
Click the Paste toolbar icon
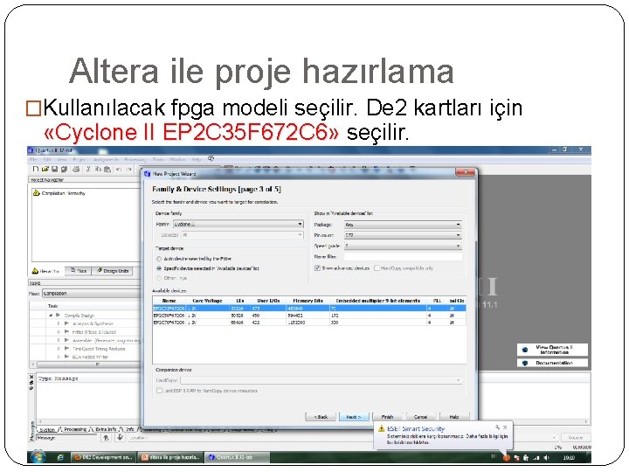pyautogui.click(x=107, y=169)
